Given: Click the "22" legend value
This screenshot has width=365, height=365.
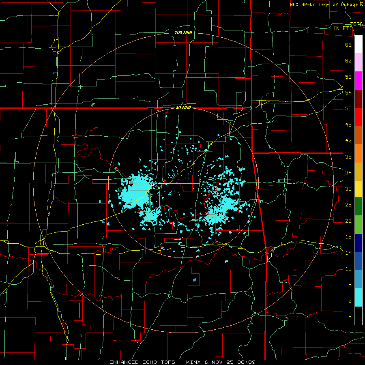Looking at the screenshot, I should coord(348,221).
